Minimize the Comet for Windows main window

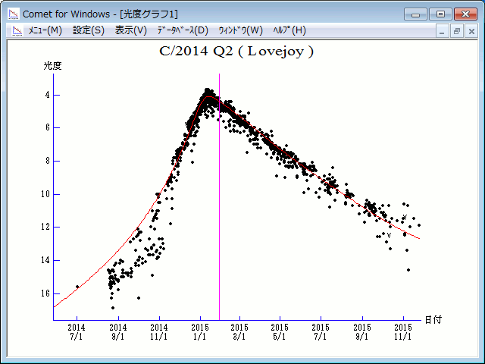(416, 14)
